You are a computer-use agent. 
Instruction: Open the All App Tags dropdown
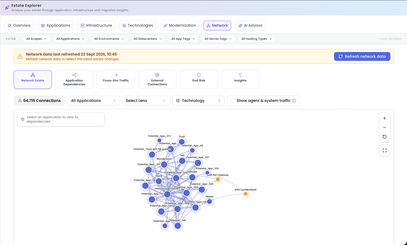[183, 39]
